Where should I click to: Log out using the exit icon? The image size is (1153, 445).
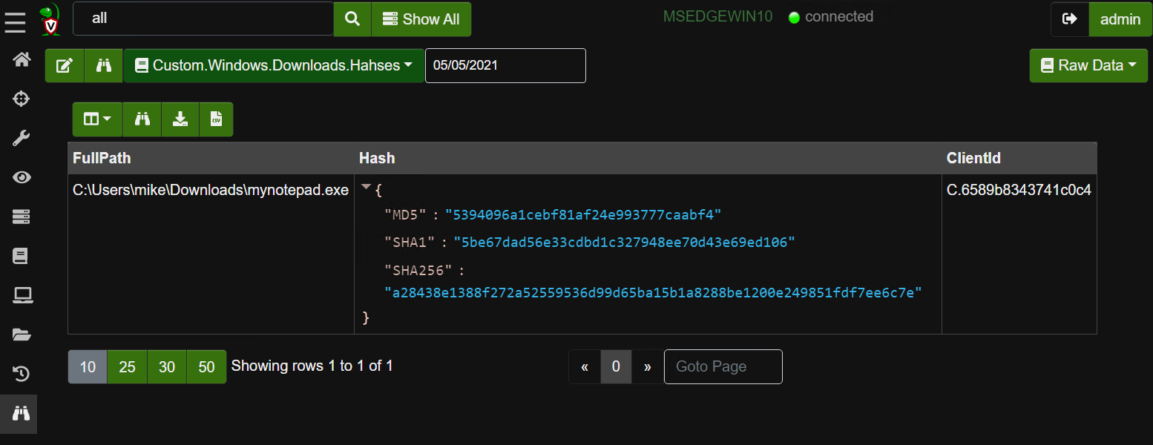click(x=1069, y=19)
